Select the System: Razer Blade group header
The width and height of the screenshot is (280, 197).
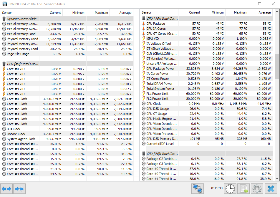[67, 19]
